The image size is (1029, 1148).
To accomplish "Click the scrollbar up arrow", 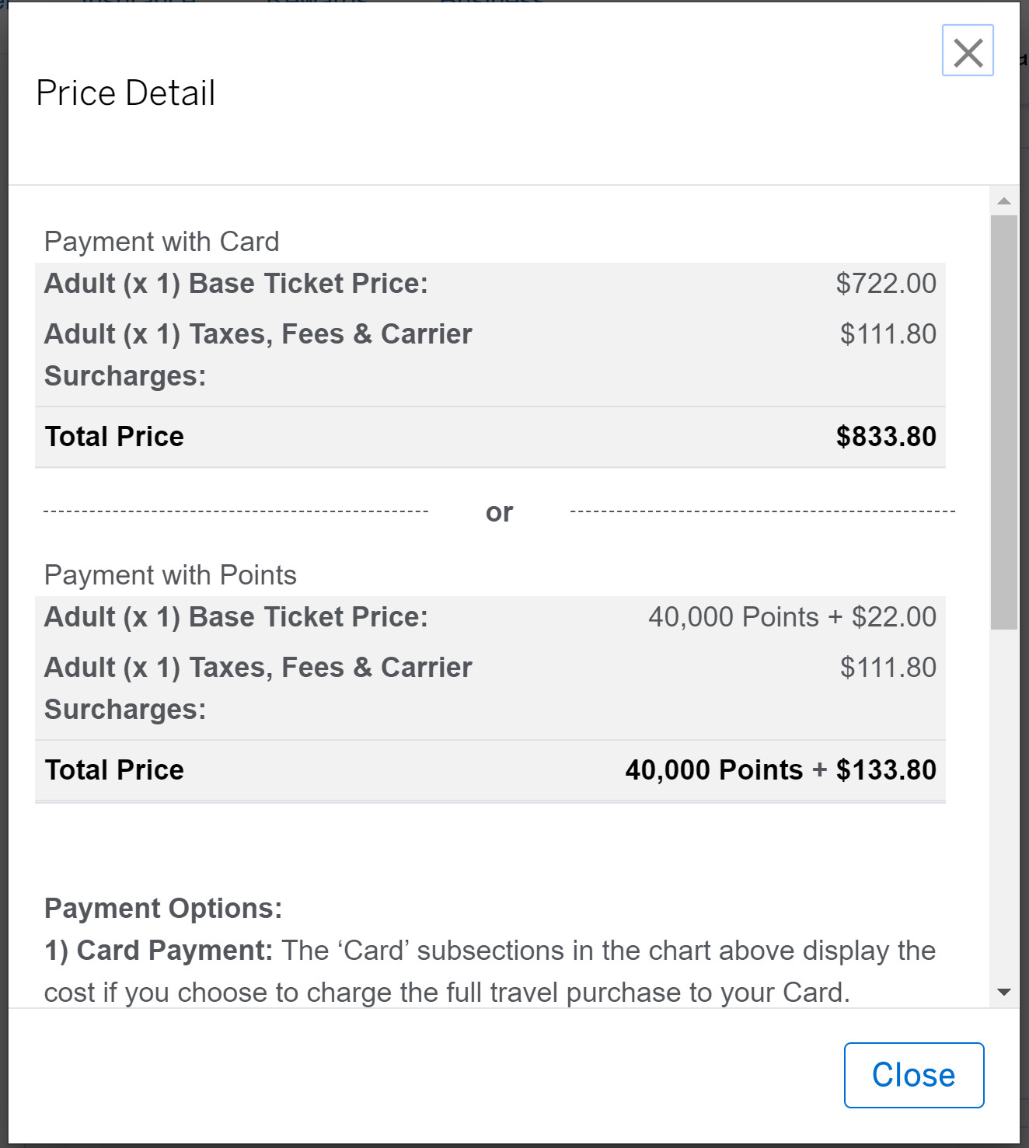I will click(x=1004, y=201).
